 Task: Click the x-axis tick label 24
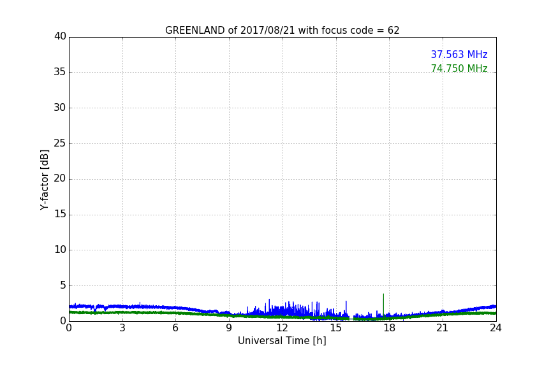click(496, 328)
